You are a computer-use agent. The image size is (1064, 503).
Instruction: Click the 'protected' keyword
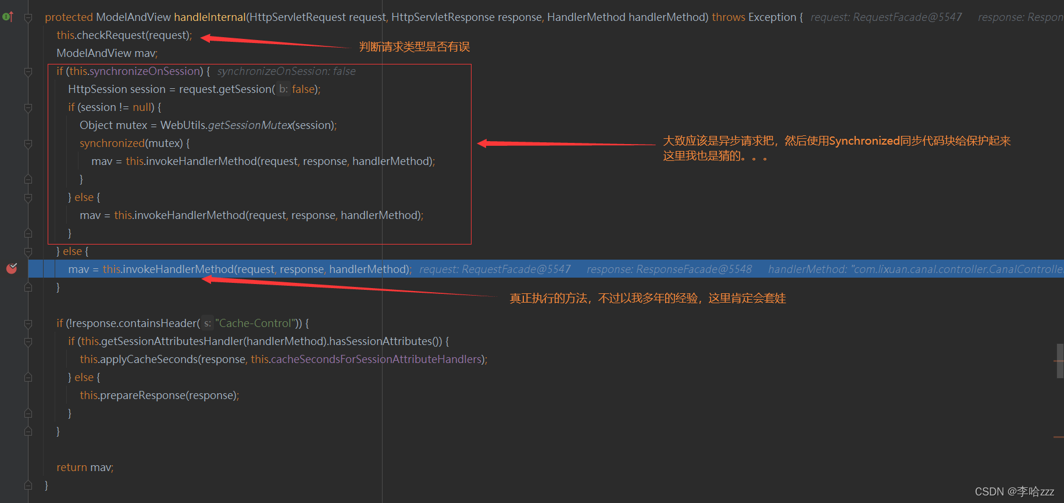[x=69, y=17]
